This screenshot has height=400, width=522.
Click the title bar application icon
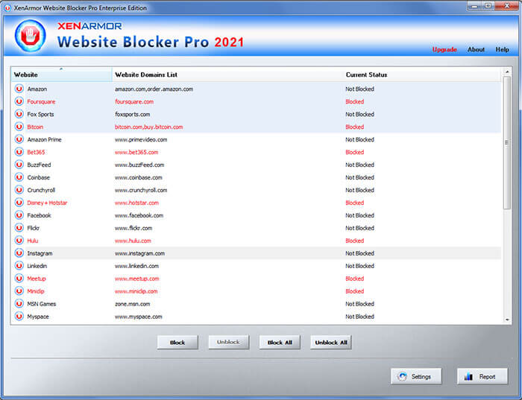(7, 7)
